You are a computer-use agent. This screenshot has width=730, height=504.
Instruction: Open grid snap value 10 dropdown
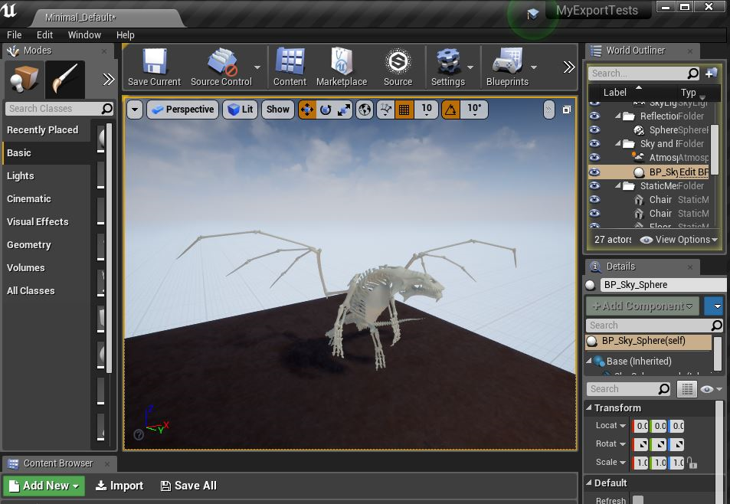pos(427,110)
